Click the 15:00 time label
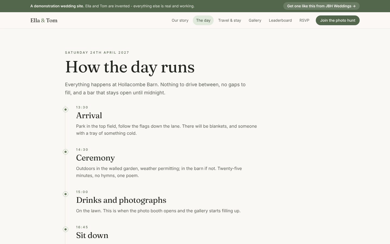This screenshot has width=390, height=244. click(82, 192)
